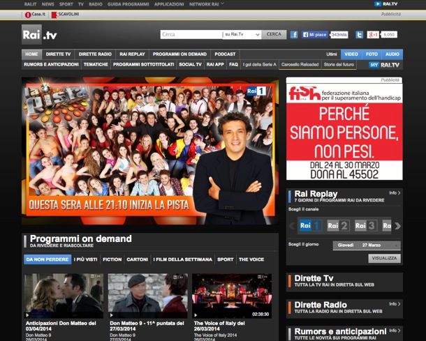Expand the Network Rai menu
The height and width of the screenshot is (341, 426).
click(207, 4)
